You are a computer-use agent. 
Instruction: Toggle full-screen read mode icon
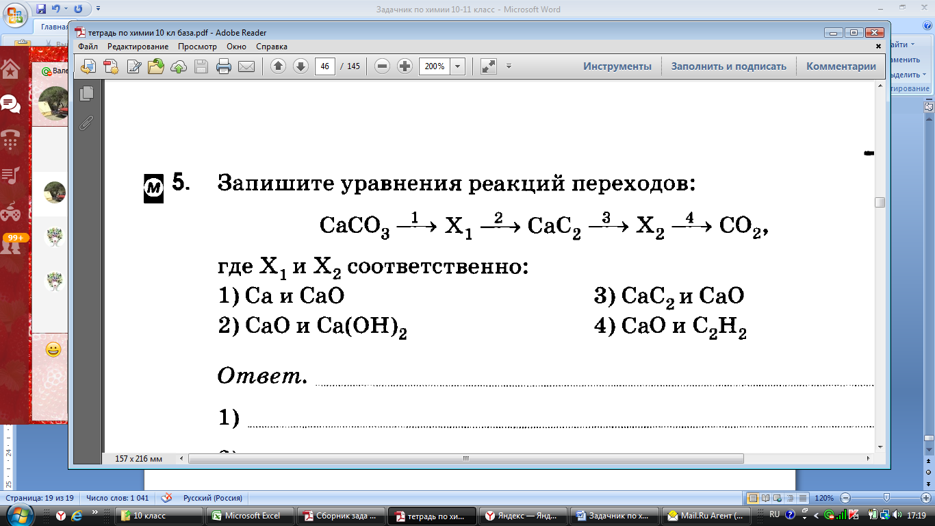tap(488, 66)
